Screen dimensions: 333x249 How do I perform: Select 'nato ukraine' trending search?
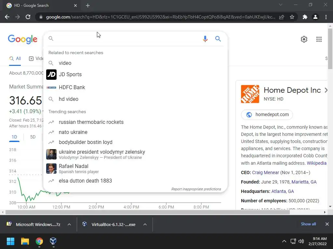pyautogui.click(x=135, y=132)
